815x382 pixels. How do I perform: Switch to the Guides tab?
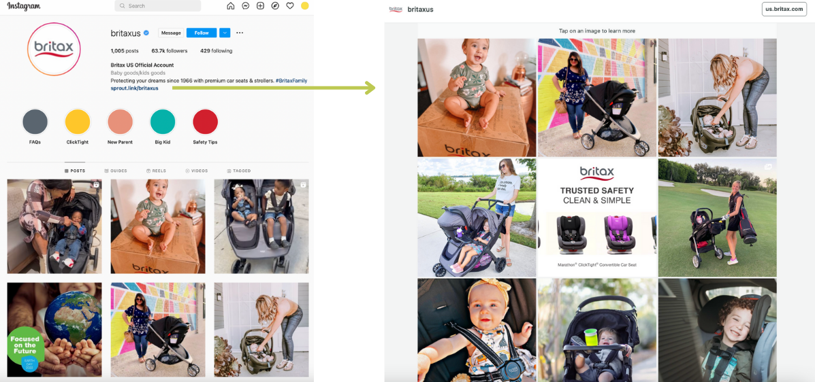click(115, 171)
